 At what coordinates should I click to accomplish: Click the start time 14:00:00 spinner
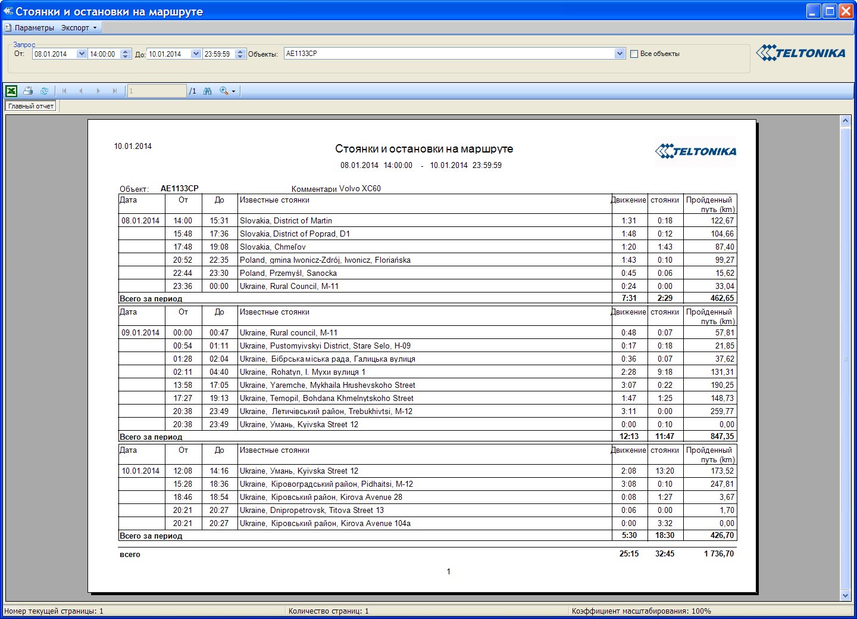[x=125, y=54]
